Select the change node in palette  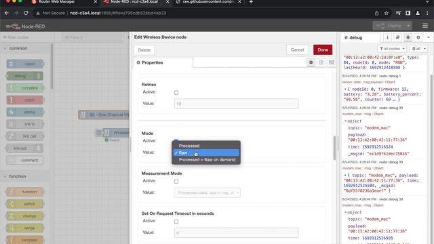pyautogui.click(x=25, y=216)
